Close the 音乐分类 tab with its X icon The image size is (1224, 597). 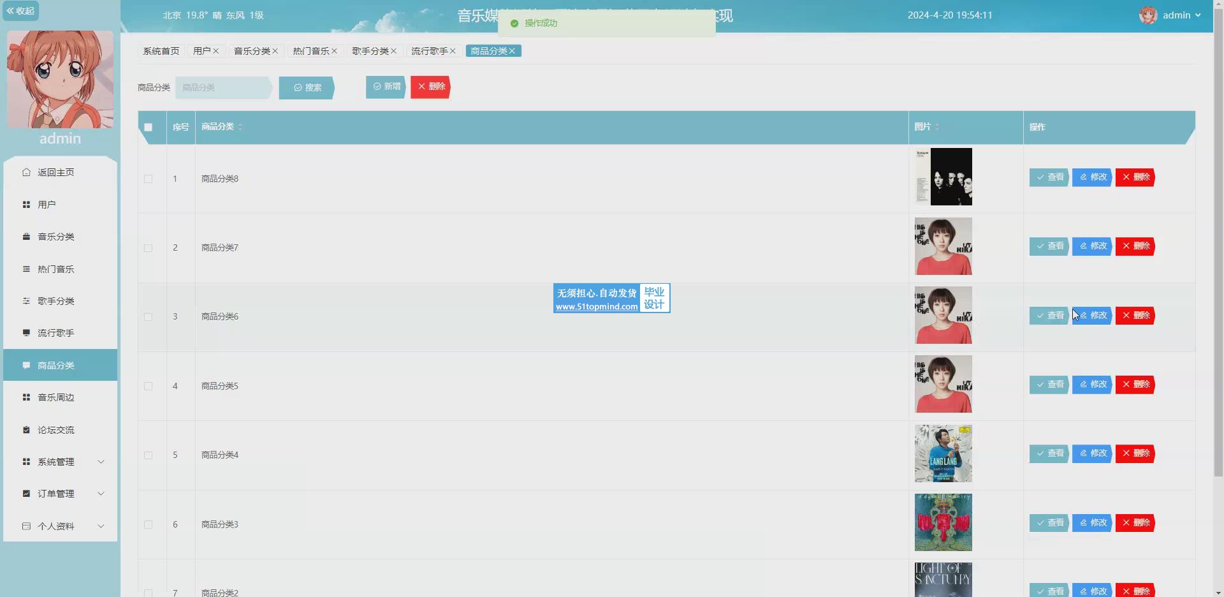[275, 51]
